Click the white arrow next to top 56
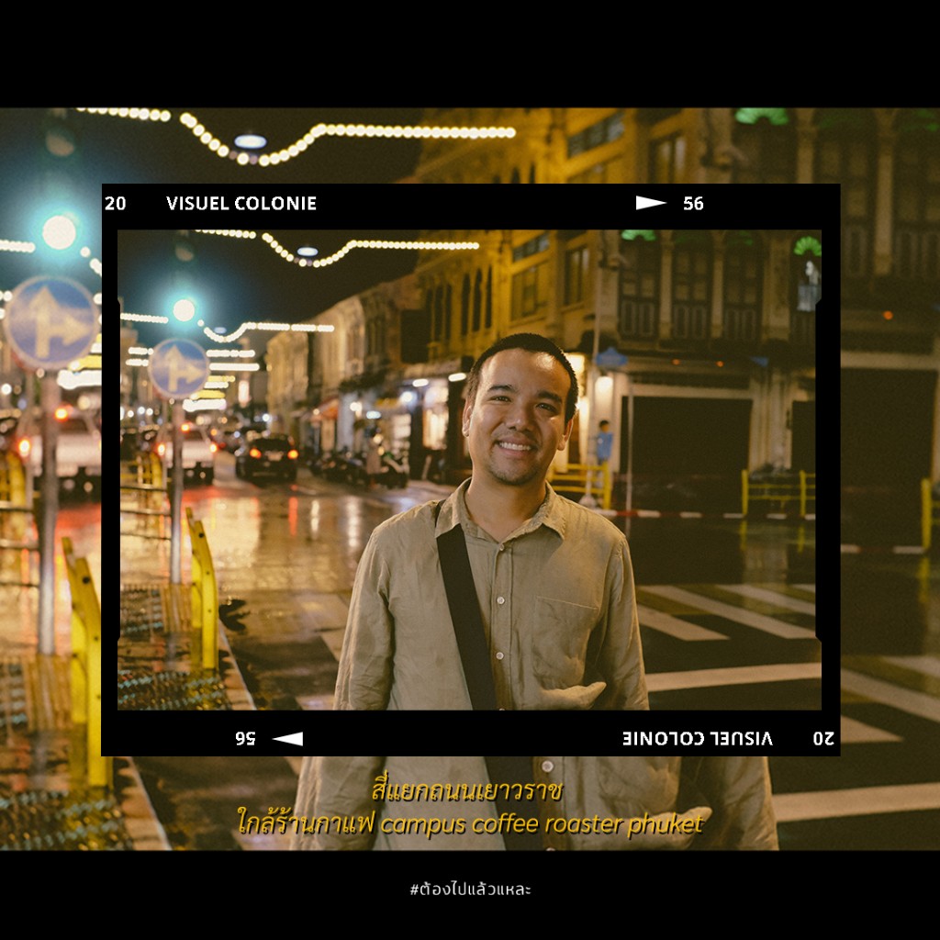 click(x=651, y=203)
